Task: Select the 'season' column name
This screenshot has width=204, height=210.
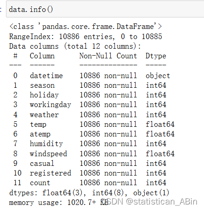Action: coord(42,85)
